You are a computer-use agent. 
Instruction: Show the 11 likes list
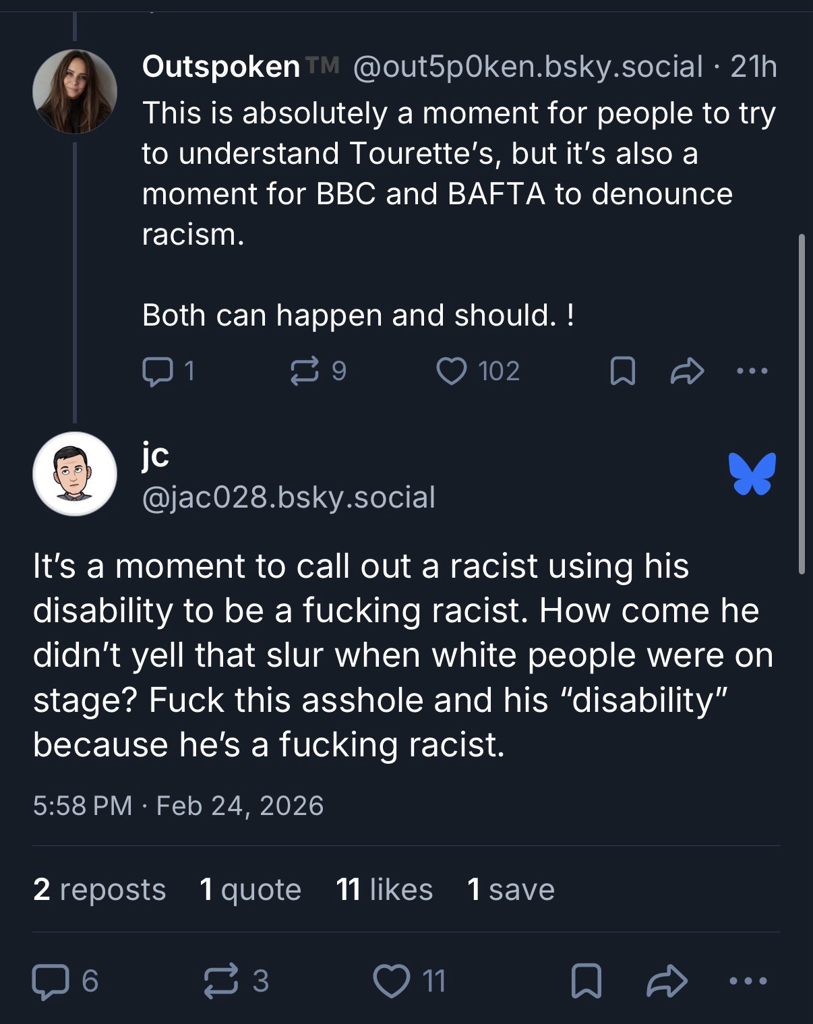384,889
